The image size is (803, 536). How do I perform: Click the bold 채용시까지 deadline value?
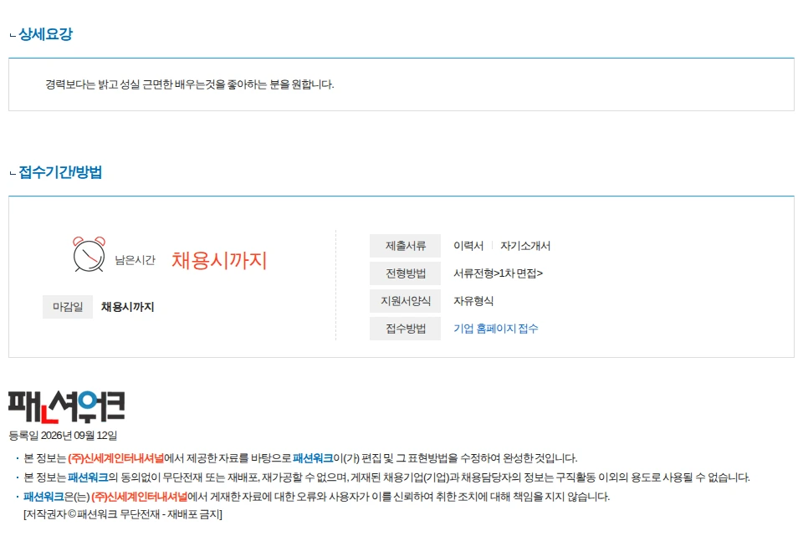click(x=127, y=307)
